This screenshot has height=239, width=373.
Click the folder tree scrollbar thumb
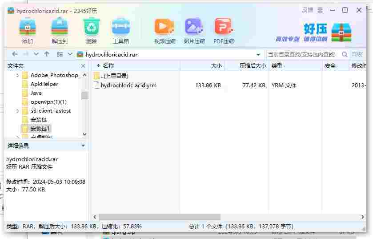tap(84, 95)
